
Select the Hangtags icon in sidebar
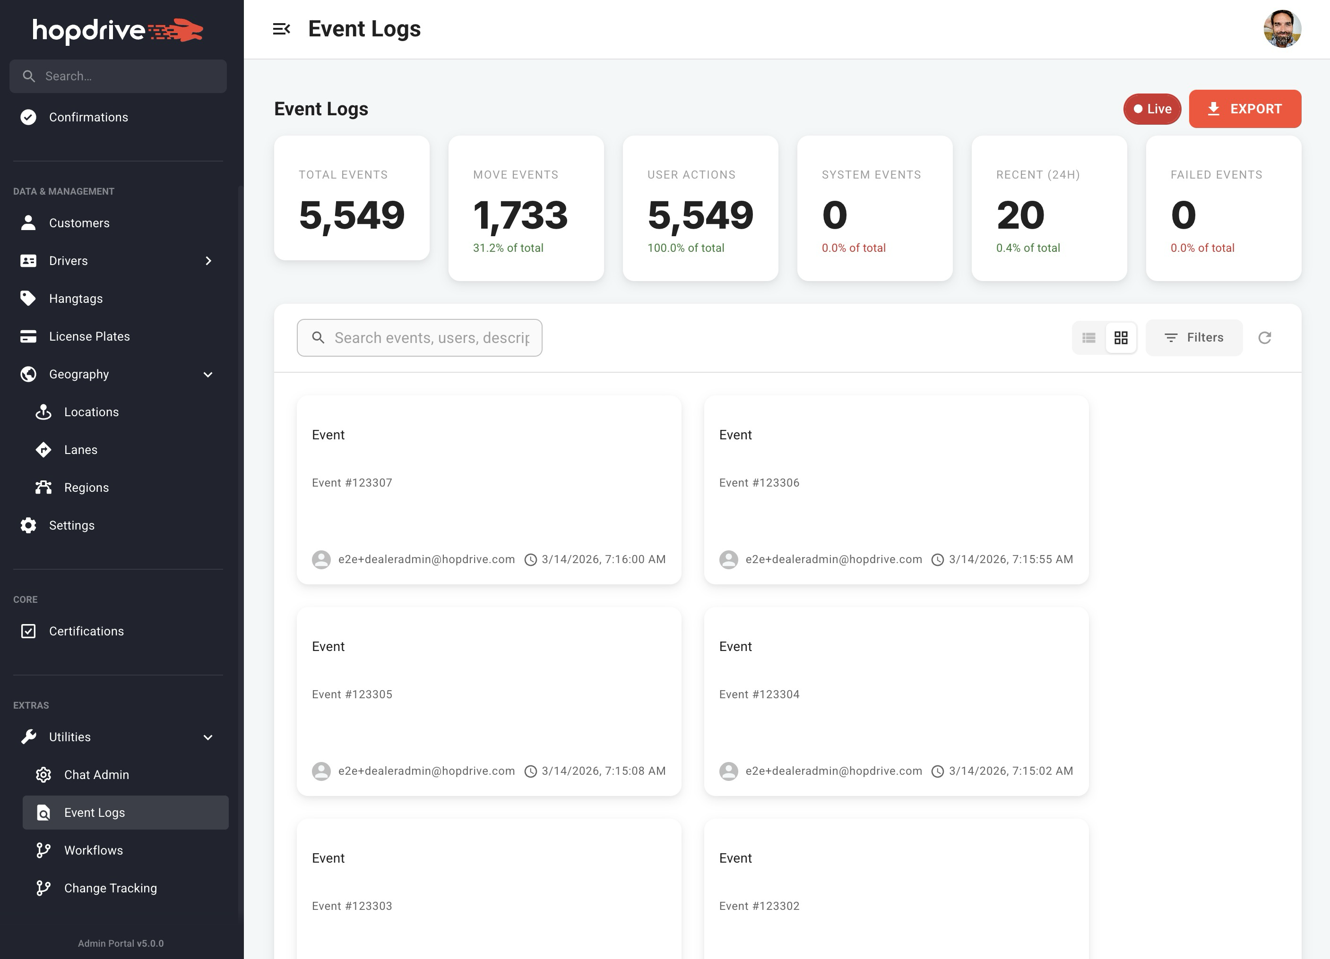pos(28,299)
